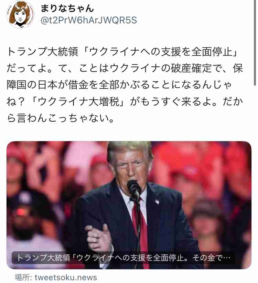The height and width of the screenshot is (283, 258).
Task: Click the display name まりなちゃん
Action: (x=67, y=9)
